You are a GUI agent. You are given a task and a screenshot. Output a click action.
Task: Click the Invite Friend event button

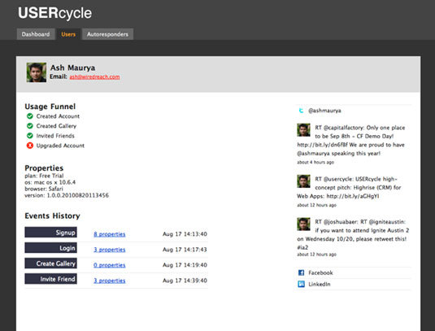pos(50,279)
